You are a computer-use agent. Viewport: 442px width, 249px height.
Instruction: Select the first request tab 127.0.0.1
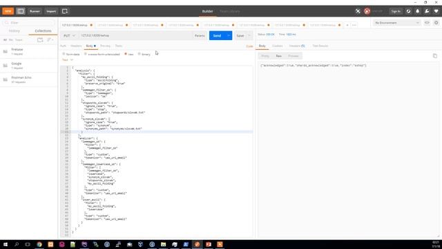77,25
